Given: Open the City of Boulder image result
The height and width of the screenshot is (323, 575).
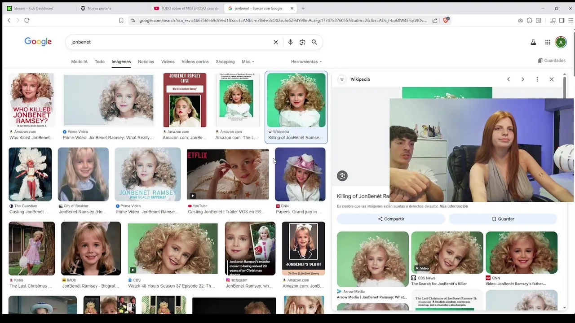Looking at the screenshot, I should point(83,174).
